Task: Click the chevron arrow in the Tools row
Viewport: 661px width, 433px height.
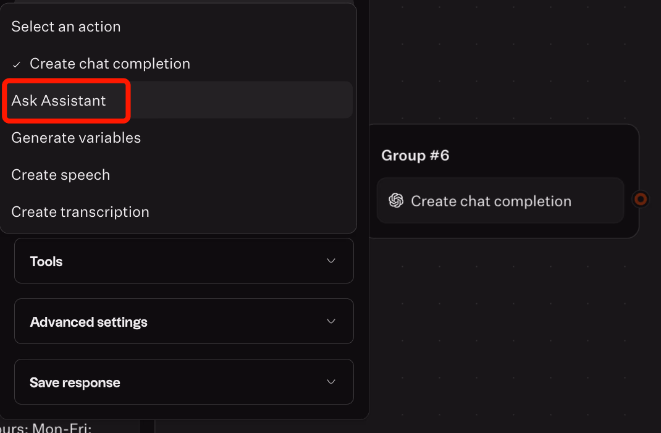Action: point(331,261)
